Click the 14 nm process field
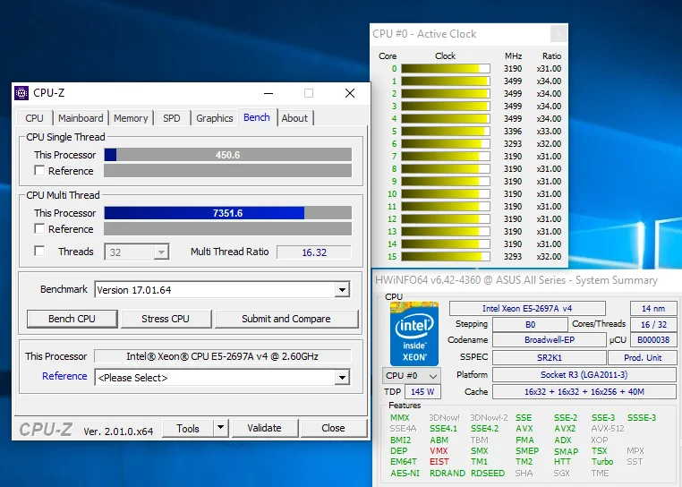 [653, 308]
